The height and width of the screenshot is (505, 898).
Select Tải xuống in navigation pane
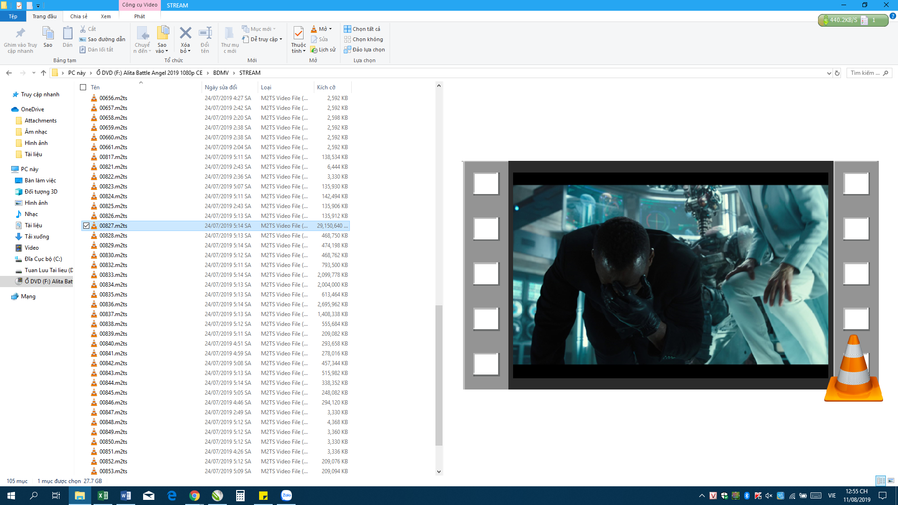coord(36,237)
